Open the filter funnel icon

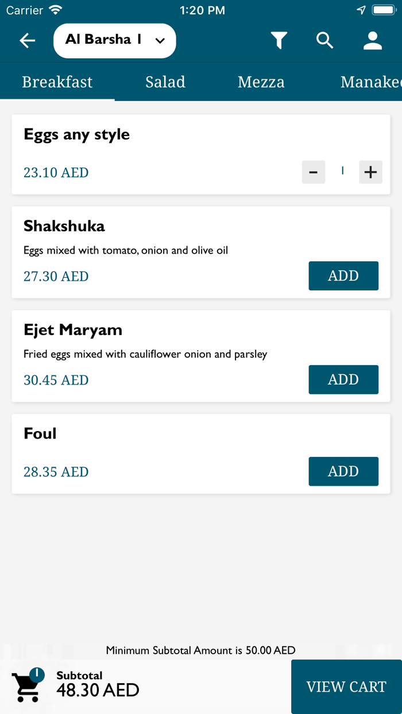click(x=279, y=41)
